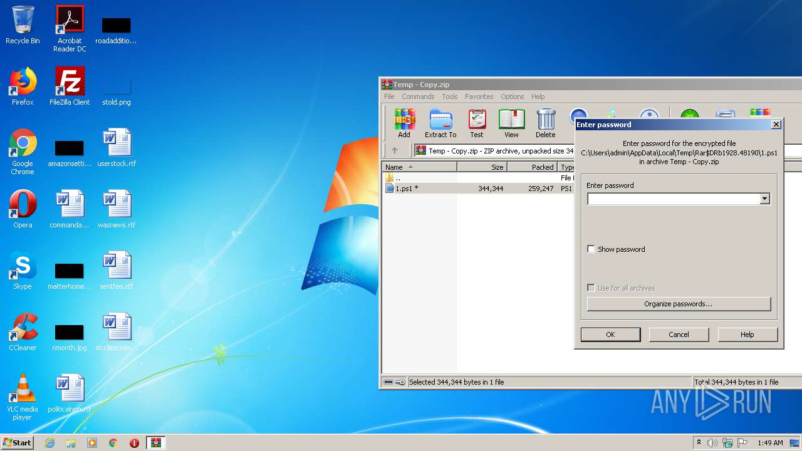This screenshot has width=802, height=451.
Task: Click the Help button in the password dialog
Action: point(747,334)
